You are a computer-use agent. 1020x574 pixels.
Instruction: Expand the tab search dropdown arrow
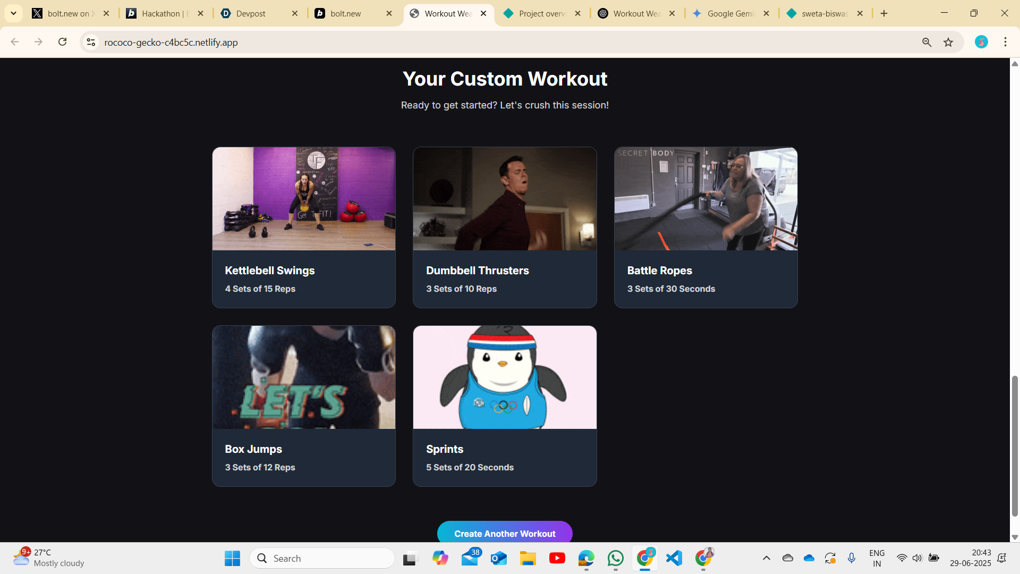tap(13, 13)
